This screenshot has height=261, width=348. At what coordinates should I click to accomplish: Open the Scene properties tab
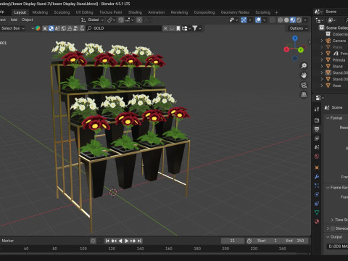click(317, 147)
